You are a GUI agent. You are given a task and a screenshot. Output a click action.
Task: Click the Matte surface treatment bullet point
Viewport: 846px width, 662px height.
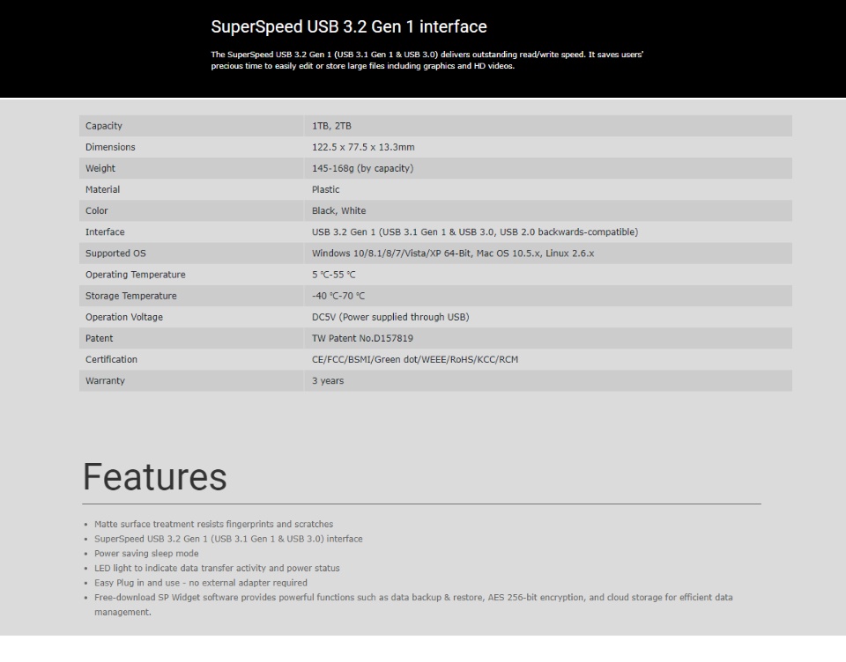(x=213, y=524)
